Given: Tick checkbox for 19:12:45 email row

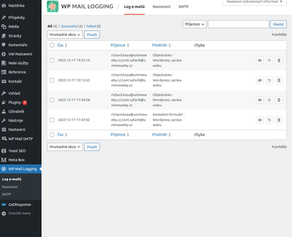Looking at the screenshot, I should [52, 80].
